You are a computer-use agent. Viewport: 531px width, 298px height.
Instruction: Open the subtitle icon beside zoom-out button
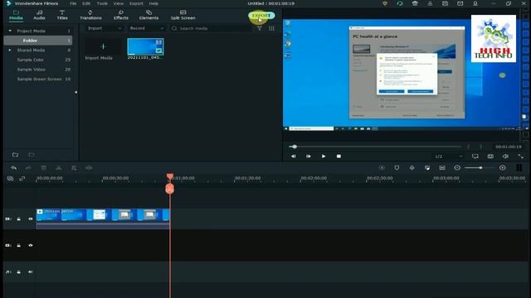442,168
